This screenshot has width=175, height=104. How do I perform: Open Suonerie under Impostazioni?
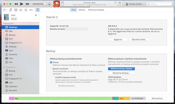coord(20,54)
